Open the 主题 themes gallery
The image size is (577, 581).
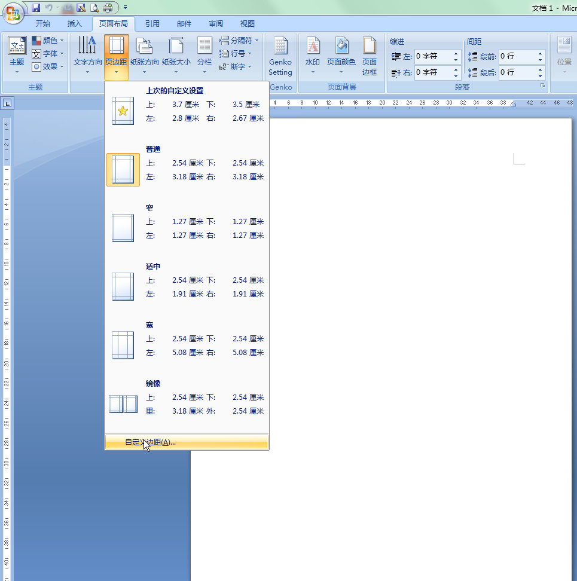[17, 56]
